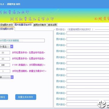Click the group label 批量拖拽图片到此即可
Image resolution: width=109 pixels, height=109 pixels.
pos(80,30)
